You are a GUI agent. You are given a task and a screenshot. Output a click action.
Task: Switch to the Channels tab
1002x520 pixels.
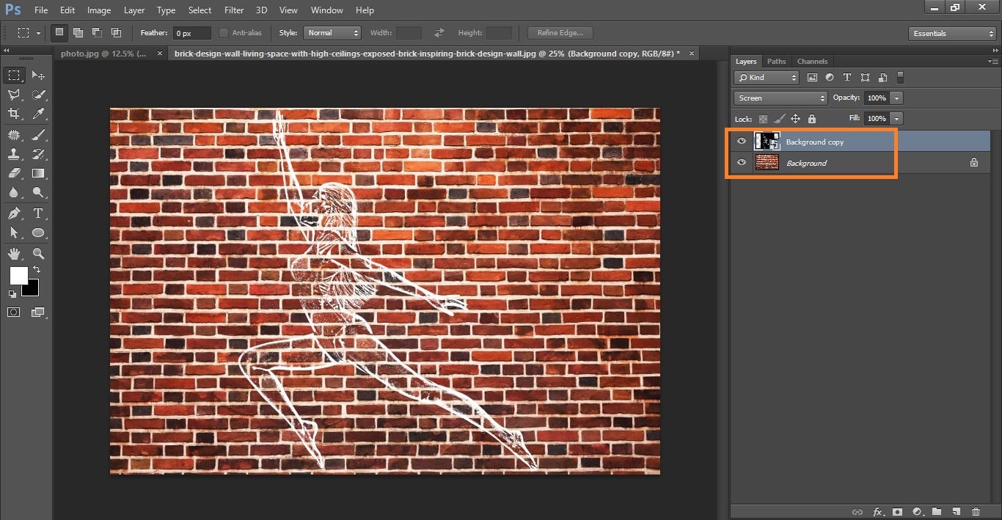pyautogui.click(x=812, y=62)
